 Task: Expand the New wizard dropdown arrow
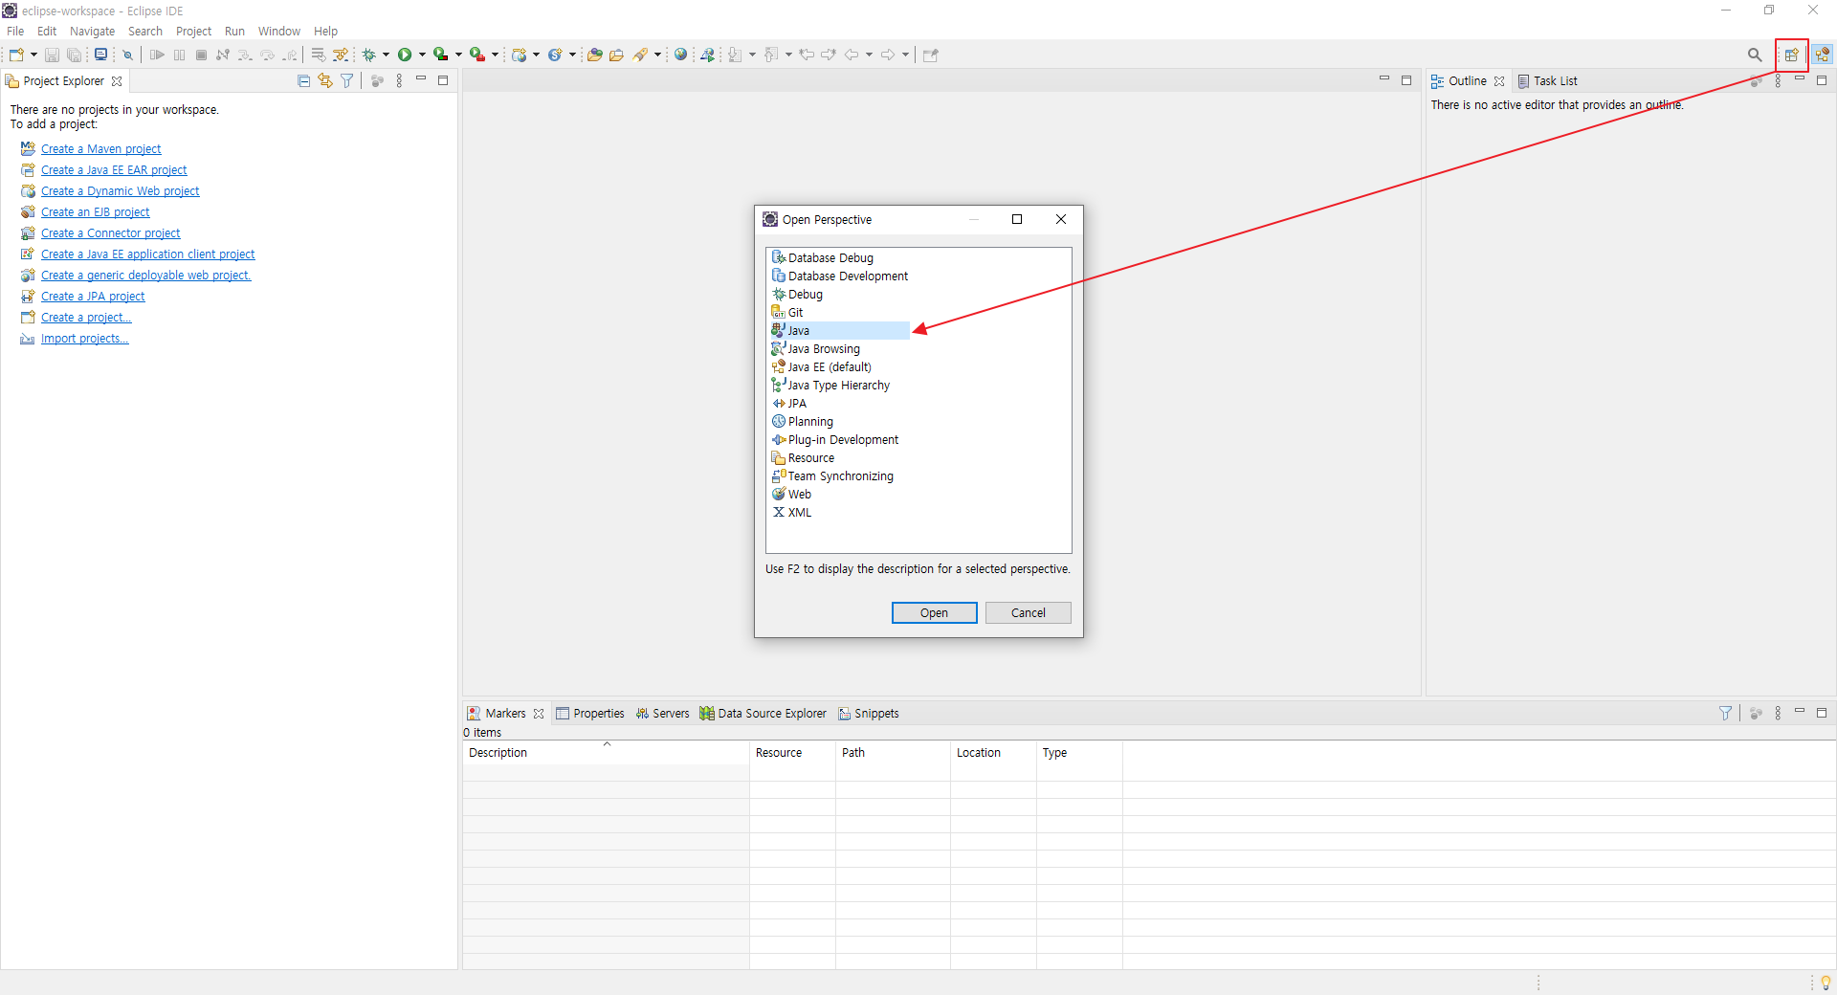pos(33,55)
